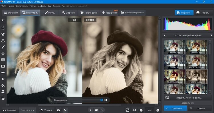Open the Эффекты tab
This screenshot has height=113, width=214.
[x=68, y=12]
